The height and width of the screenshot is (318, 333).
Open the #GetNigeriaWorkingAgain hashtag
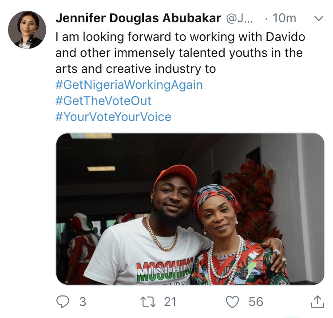point(129,85)
